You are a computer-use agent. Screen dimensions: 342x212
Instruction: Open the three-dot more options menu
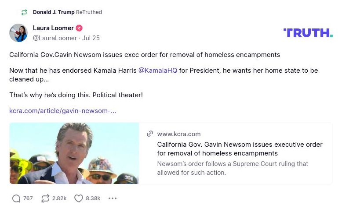point(113,198)
